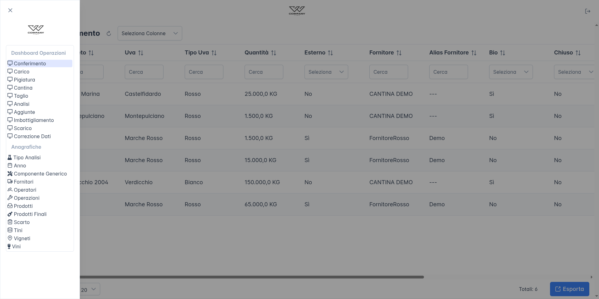Click the Esporta button
The image size is (599, 299).
[569, 289]
